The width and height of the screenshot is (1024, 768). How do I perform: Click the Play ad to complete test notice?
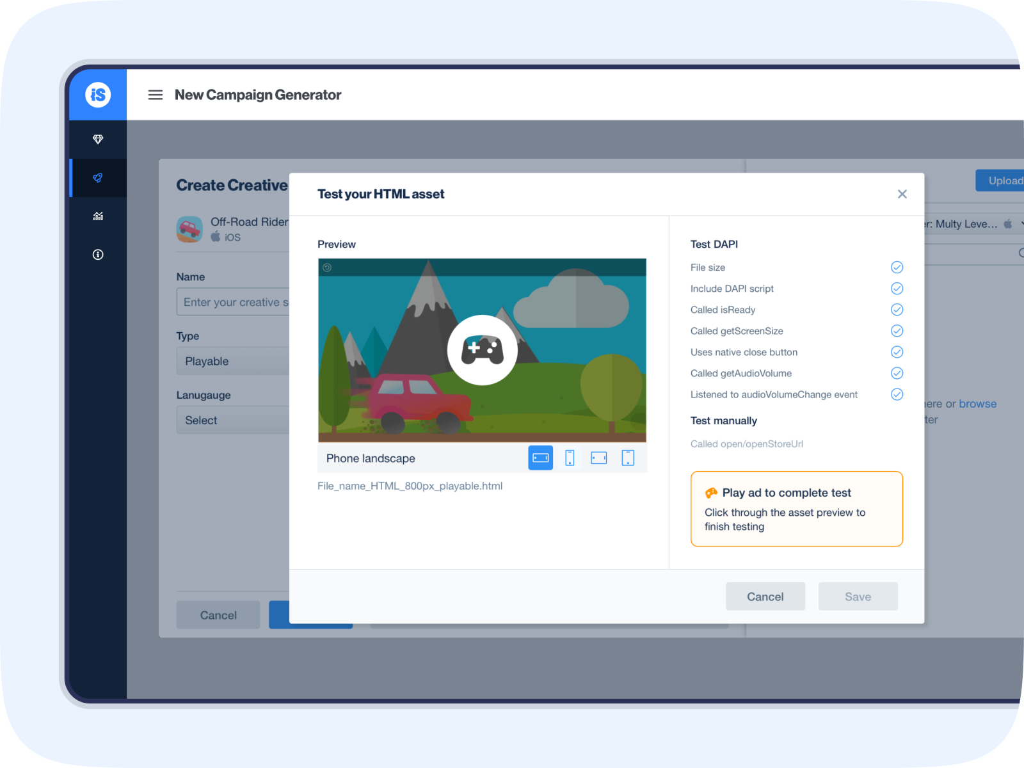coord(797,509)
